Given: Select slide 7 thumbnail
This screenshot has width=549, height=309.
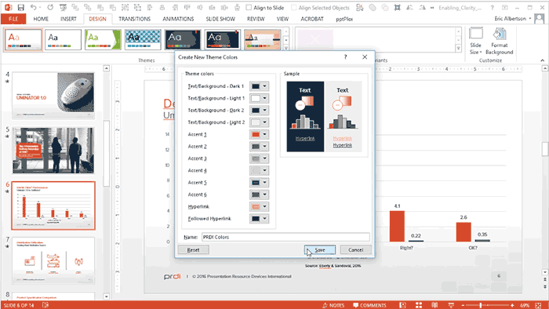Looking at the screenshot, I should click(x=53, y=260).
